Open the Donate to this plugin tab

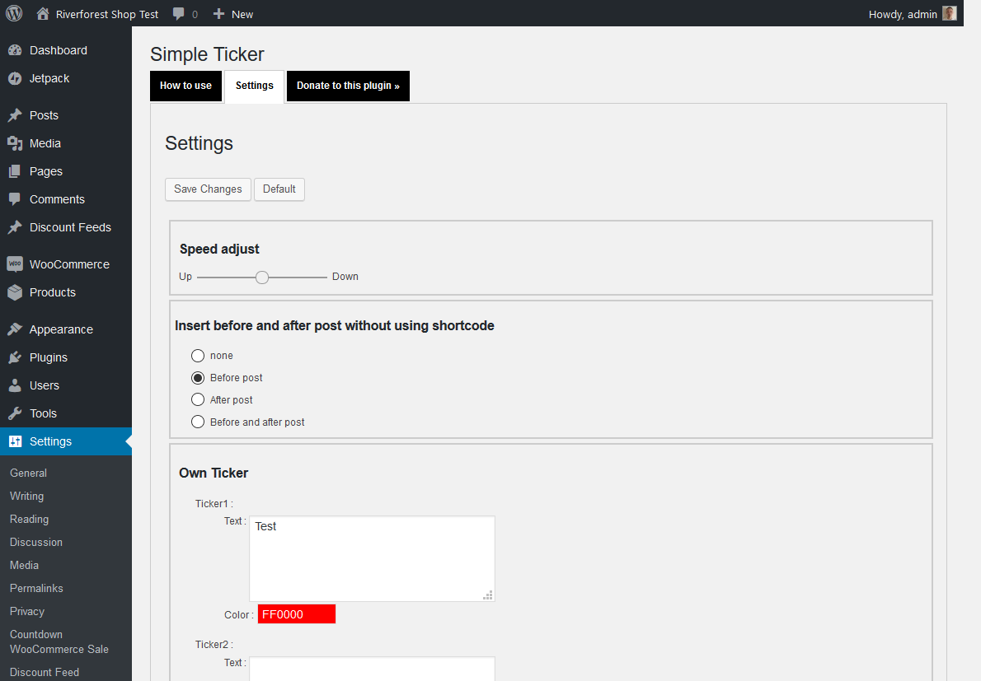click(x=348, y=86)
